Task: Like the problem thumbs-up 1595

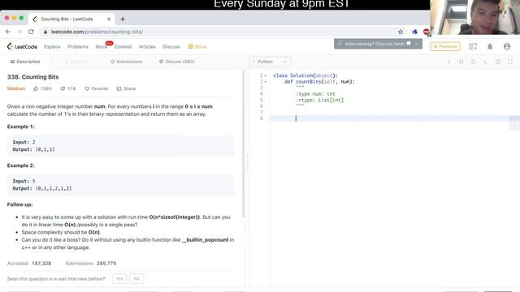Action: [42, 88]
